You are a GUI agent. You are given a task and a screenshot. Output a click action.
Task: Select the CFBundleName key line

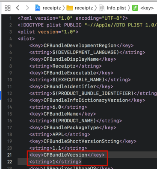(x=62, y=114)
